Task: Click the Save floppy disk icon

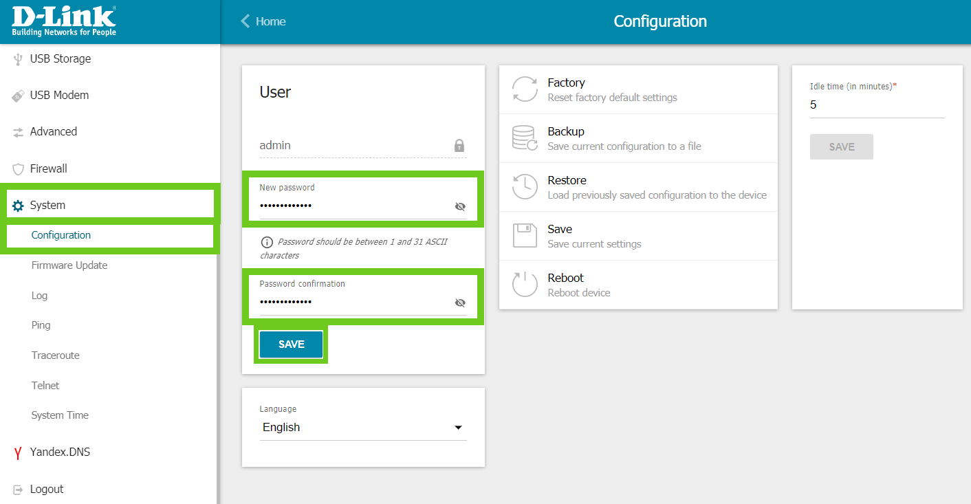Action: pos(525,236)
